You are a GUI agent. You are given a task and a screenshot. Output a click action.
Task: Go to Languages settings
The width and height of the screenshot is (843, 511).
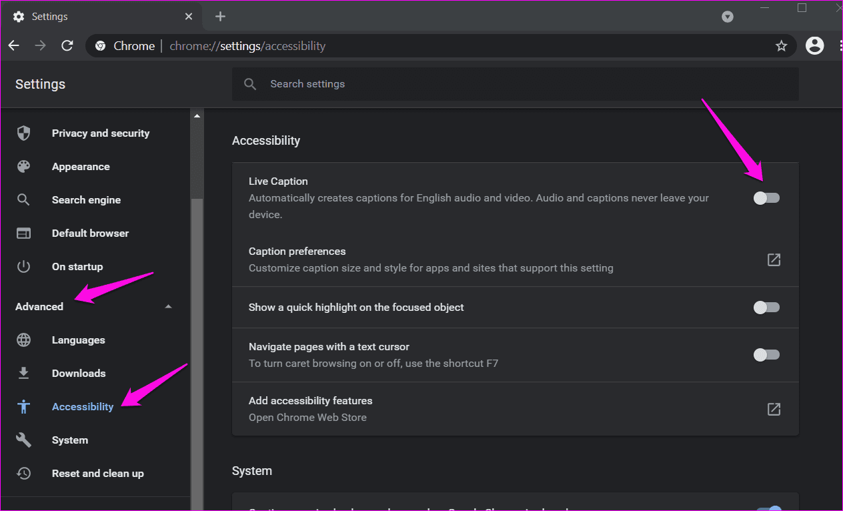tap(95, 340)
